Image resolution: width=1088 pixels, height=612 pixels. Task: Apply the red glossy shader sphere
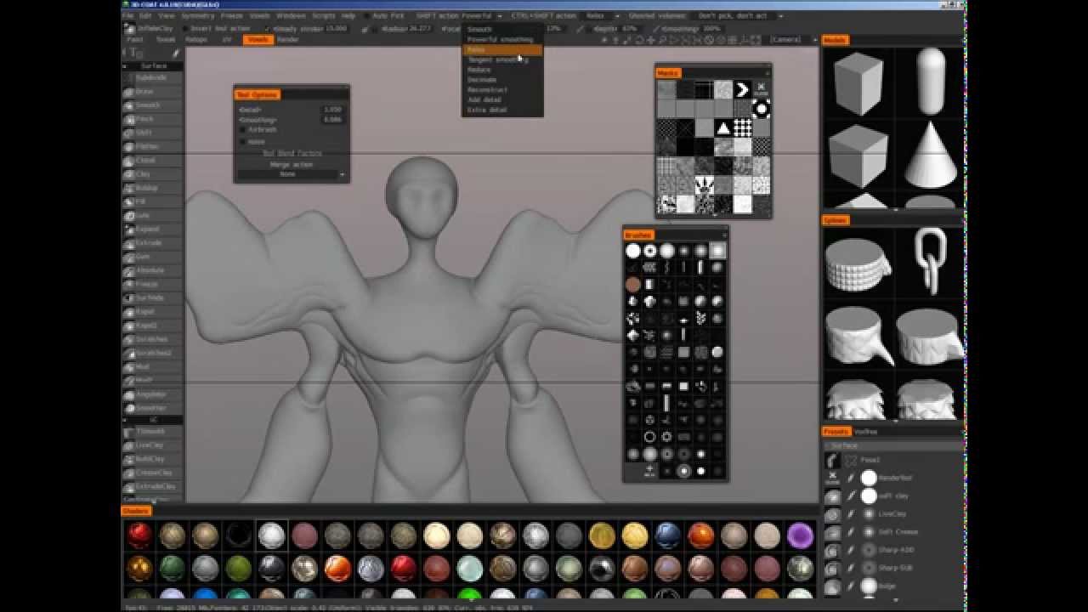click(x=139, y=535)
